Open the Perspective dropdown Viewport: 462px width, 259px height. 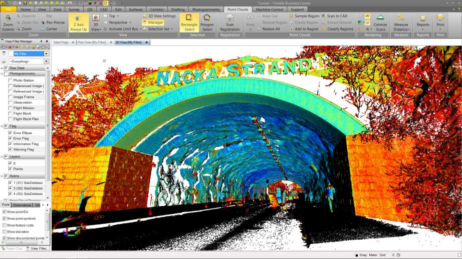point(130,22)
